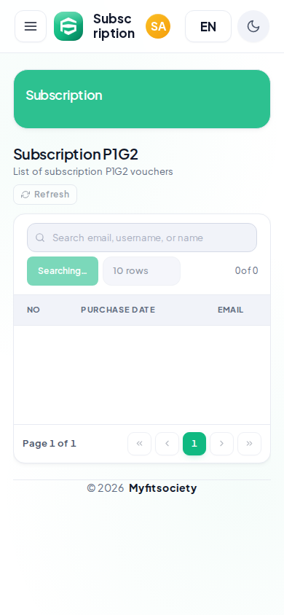Go to the first page with double-left chevron
The image size is (284, 615).
coord(140,444)
